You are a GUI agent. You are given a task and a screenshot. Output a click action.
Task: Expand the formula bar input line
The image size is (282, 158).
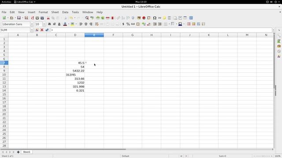(273, 30)
